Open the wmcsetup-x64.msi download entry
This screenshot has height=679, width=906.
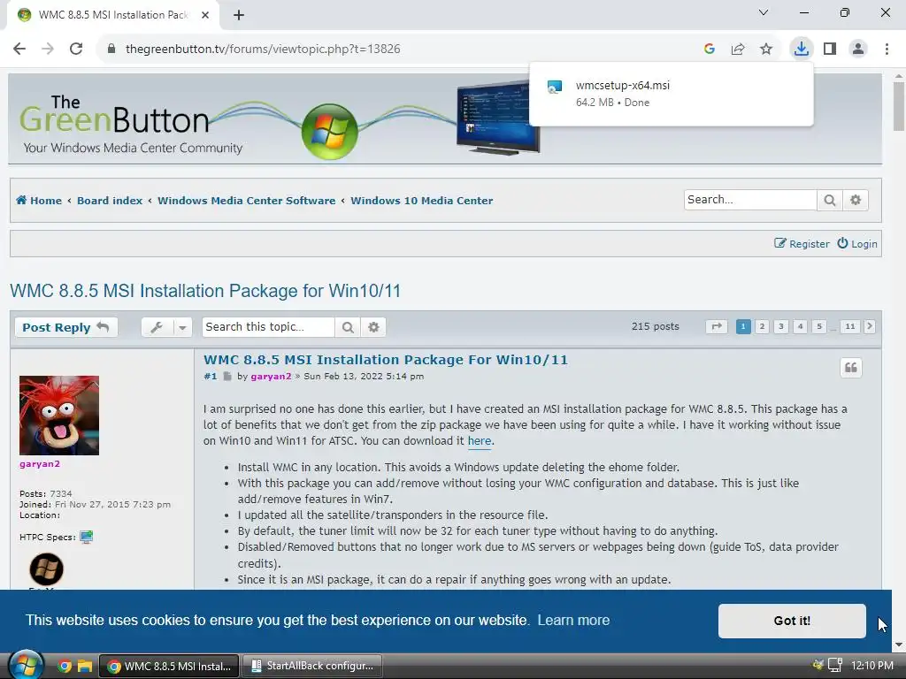(671, 94)
